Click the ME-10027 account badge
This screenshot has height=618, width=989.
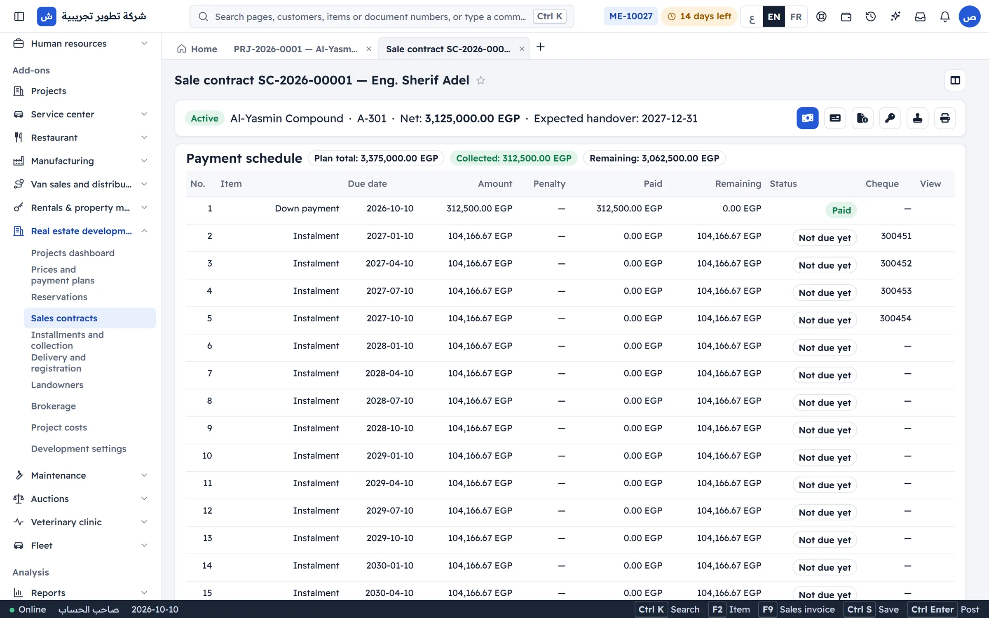631,16
